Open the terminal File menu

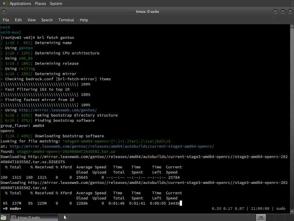(6, 20)
